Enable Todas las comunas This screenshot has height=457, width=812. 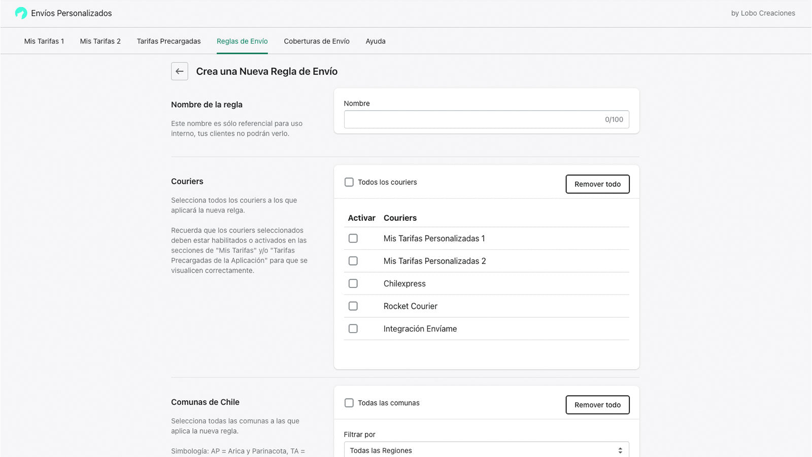[349, 403]
